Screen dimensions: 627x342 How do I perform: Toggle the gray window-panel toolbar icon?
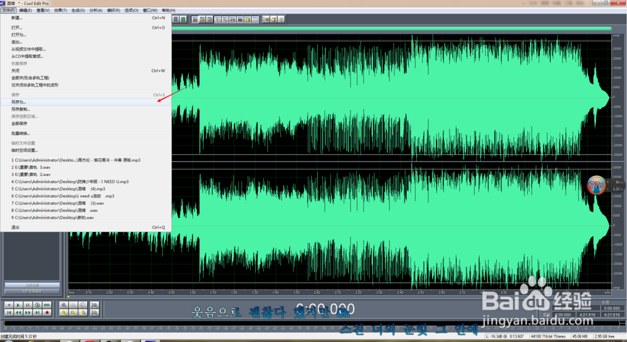pos(195,19)
